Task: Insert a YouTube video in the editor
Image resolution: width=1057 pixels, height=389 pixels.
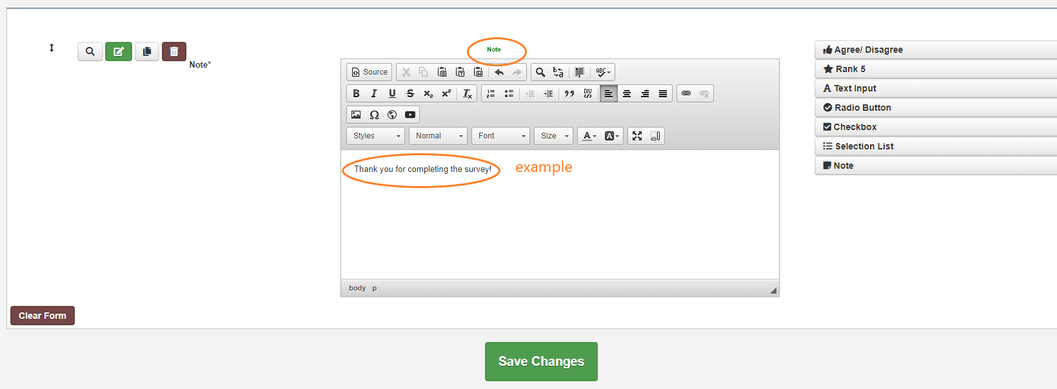Action: (x=410, y=115)
